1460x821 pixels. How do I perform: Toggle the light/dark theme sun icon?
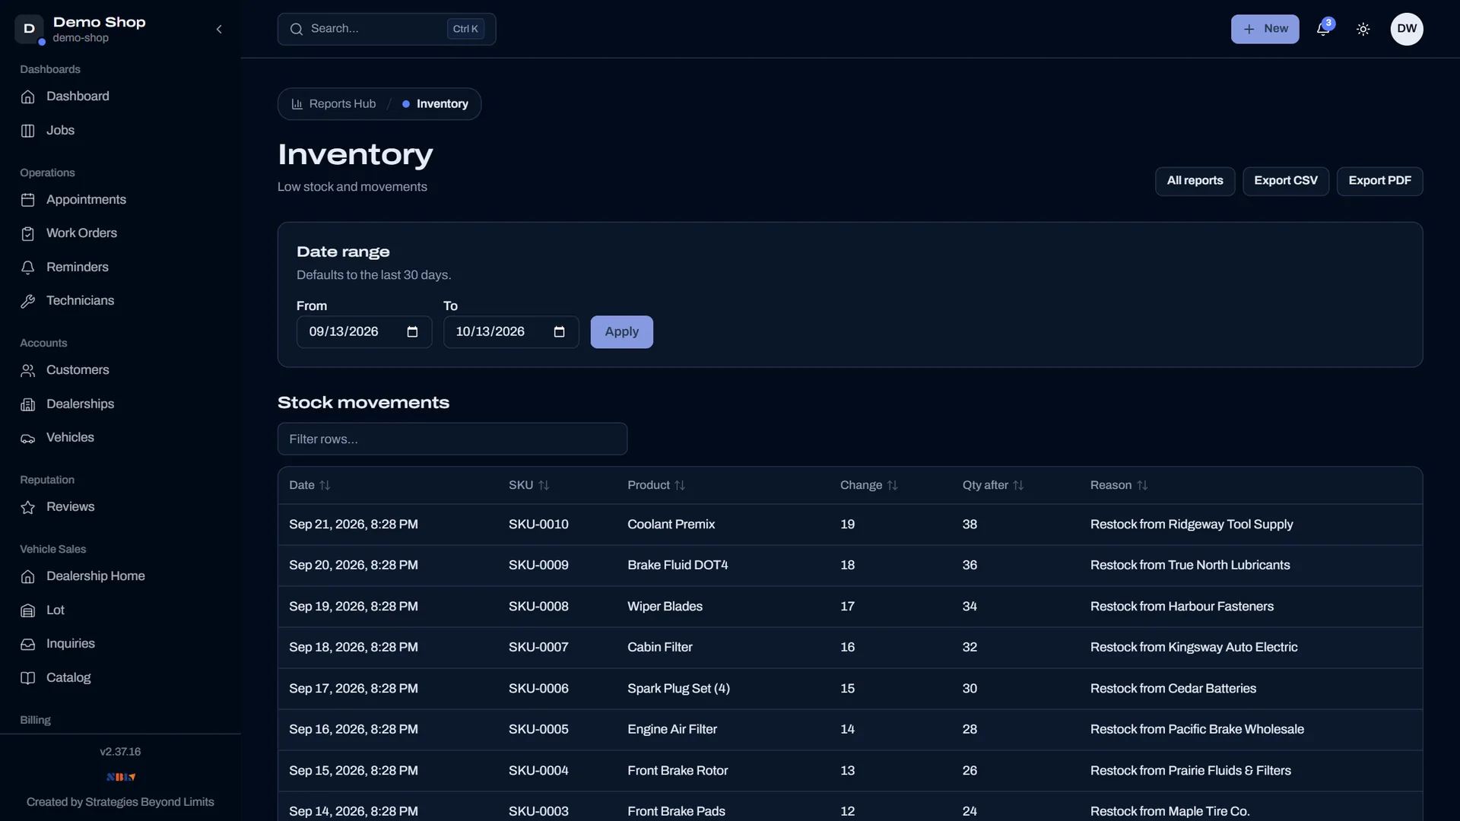tap(1363, 29)
